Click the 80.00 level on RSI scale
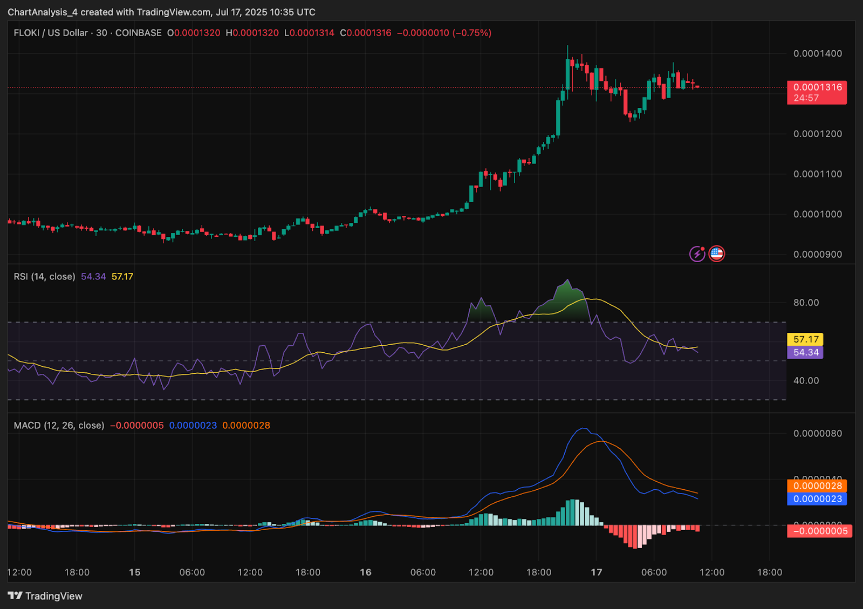The width and height of the screenshot is (863, 609). (806, 303)
